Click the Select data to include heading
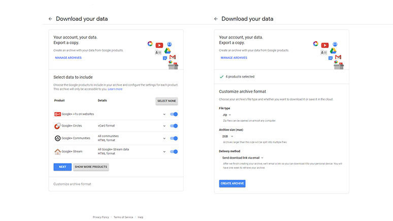This screenshot has width=393, height=221. tap(73, 77)
